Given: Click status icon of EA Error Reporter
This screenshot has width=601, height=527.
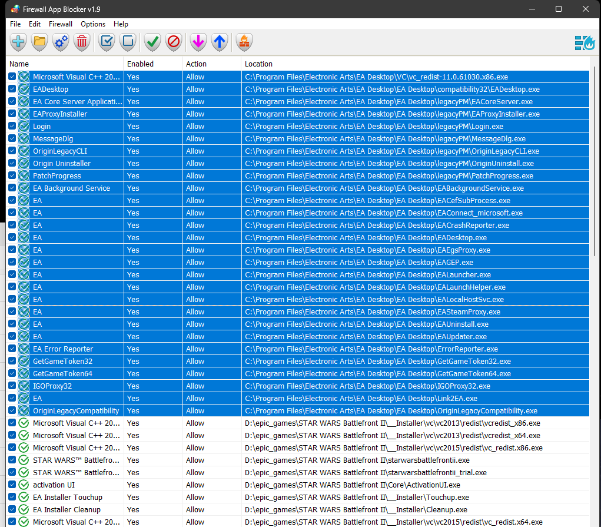Looking at the screenshot, I should coord(24,349).
